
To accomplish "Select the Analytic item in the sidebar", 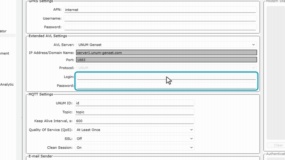I will pos(7,84).
